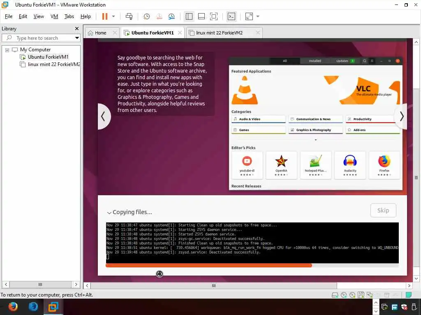
Task: Open the View menu
Action: pos(39,16)
